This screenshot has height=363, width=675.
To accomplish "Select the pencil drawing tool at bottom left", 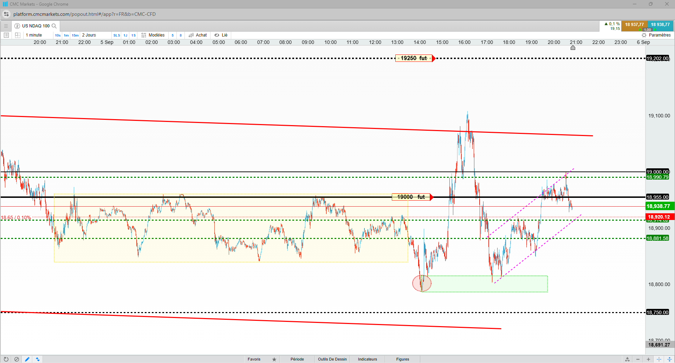I will point(27,359).
